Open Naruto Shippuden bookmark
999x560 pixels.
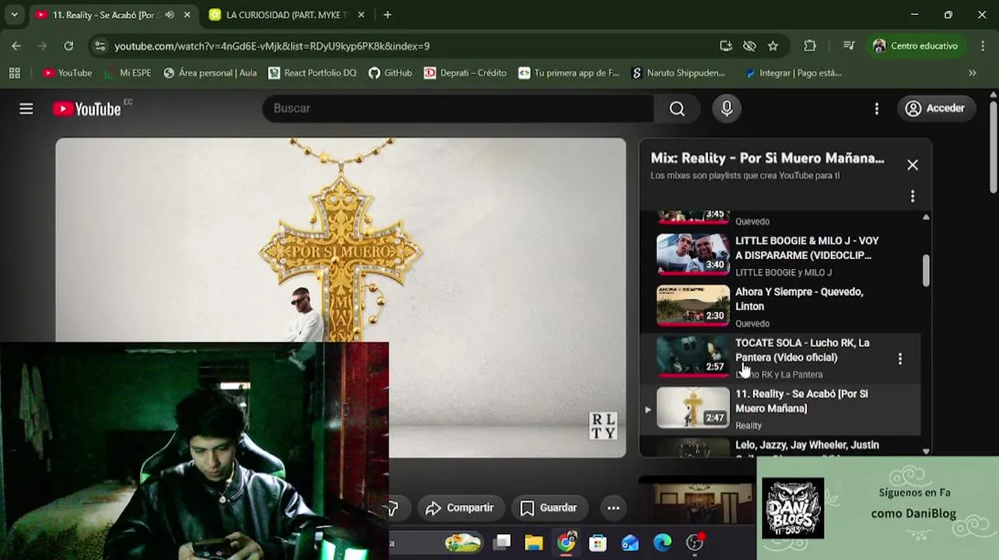click(678, 73)
